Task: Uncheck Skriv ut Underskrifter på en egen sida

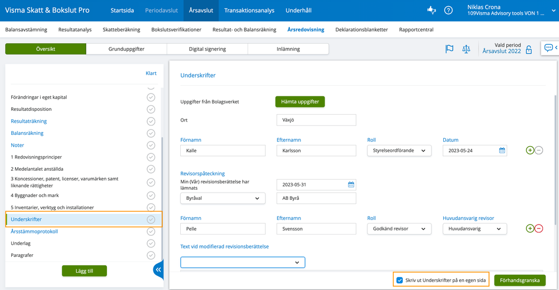Action: pyautogui.click(x=400, y=280)
